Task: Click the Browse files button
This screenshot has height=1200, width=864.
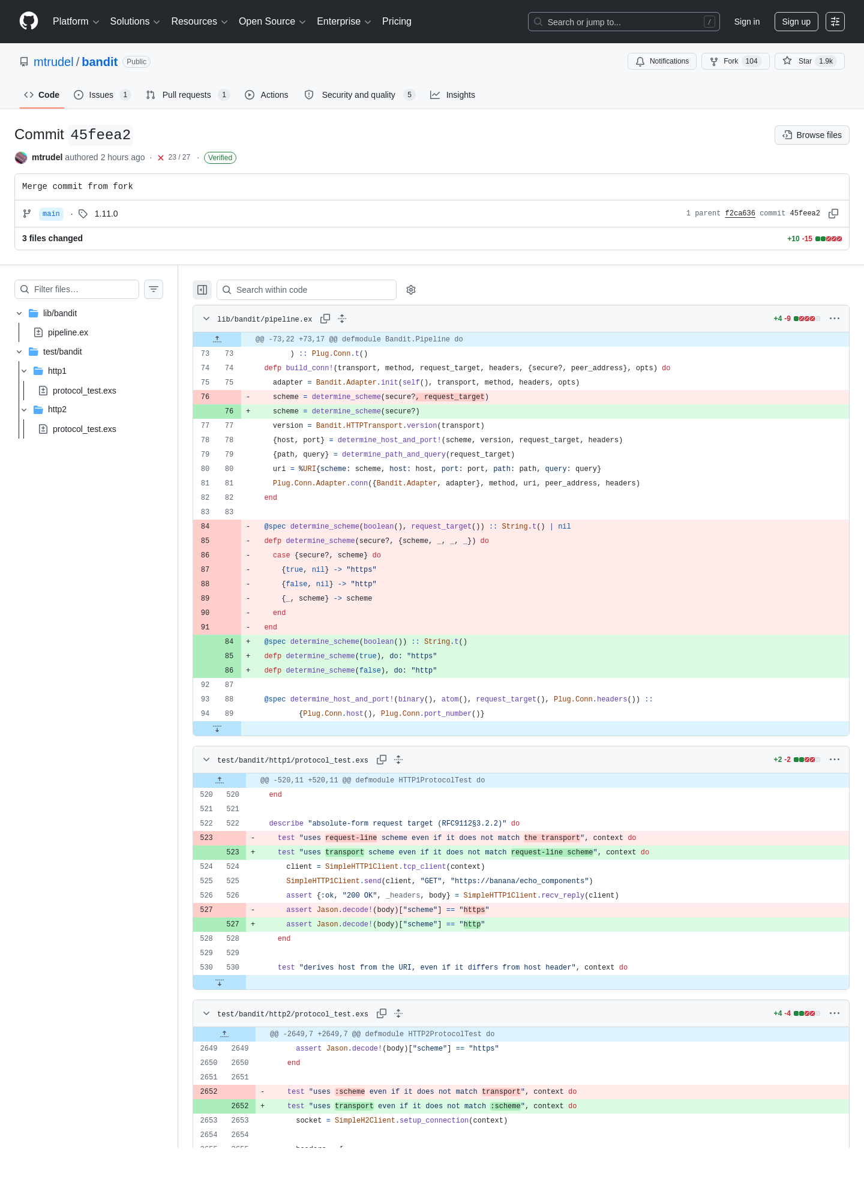Action: click(812, 135)
